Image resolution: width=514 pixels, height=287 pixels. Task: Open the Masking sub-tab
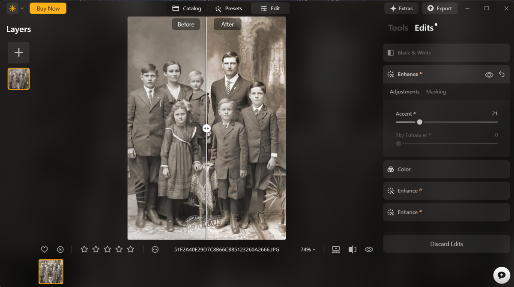[436, 92]
